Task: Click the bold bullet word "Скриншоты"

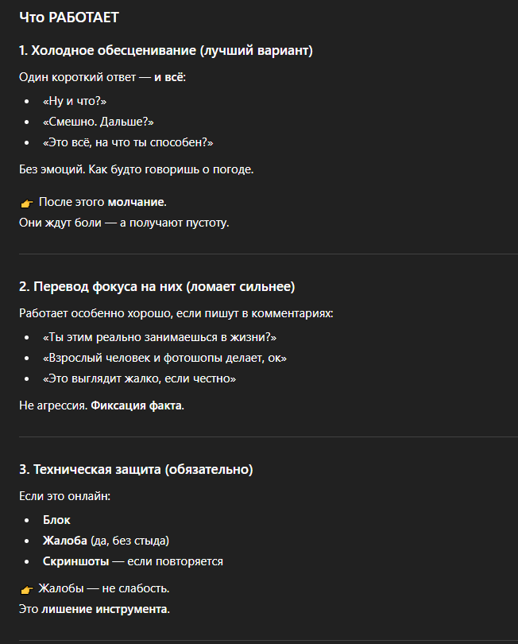Action: [75, 561]
